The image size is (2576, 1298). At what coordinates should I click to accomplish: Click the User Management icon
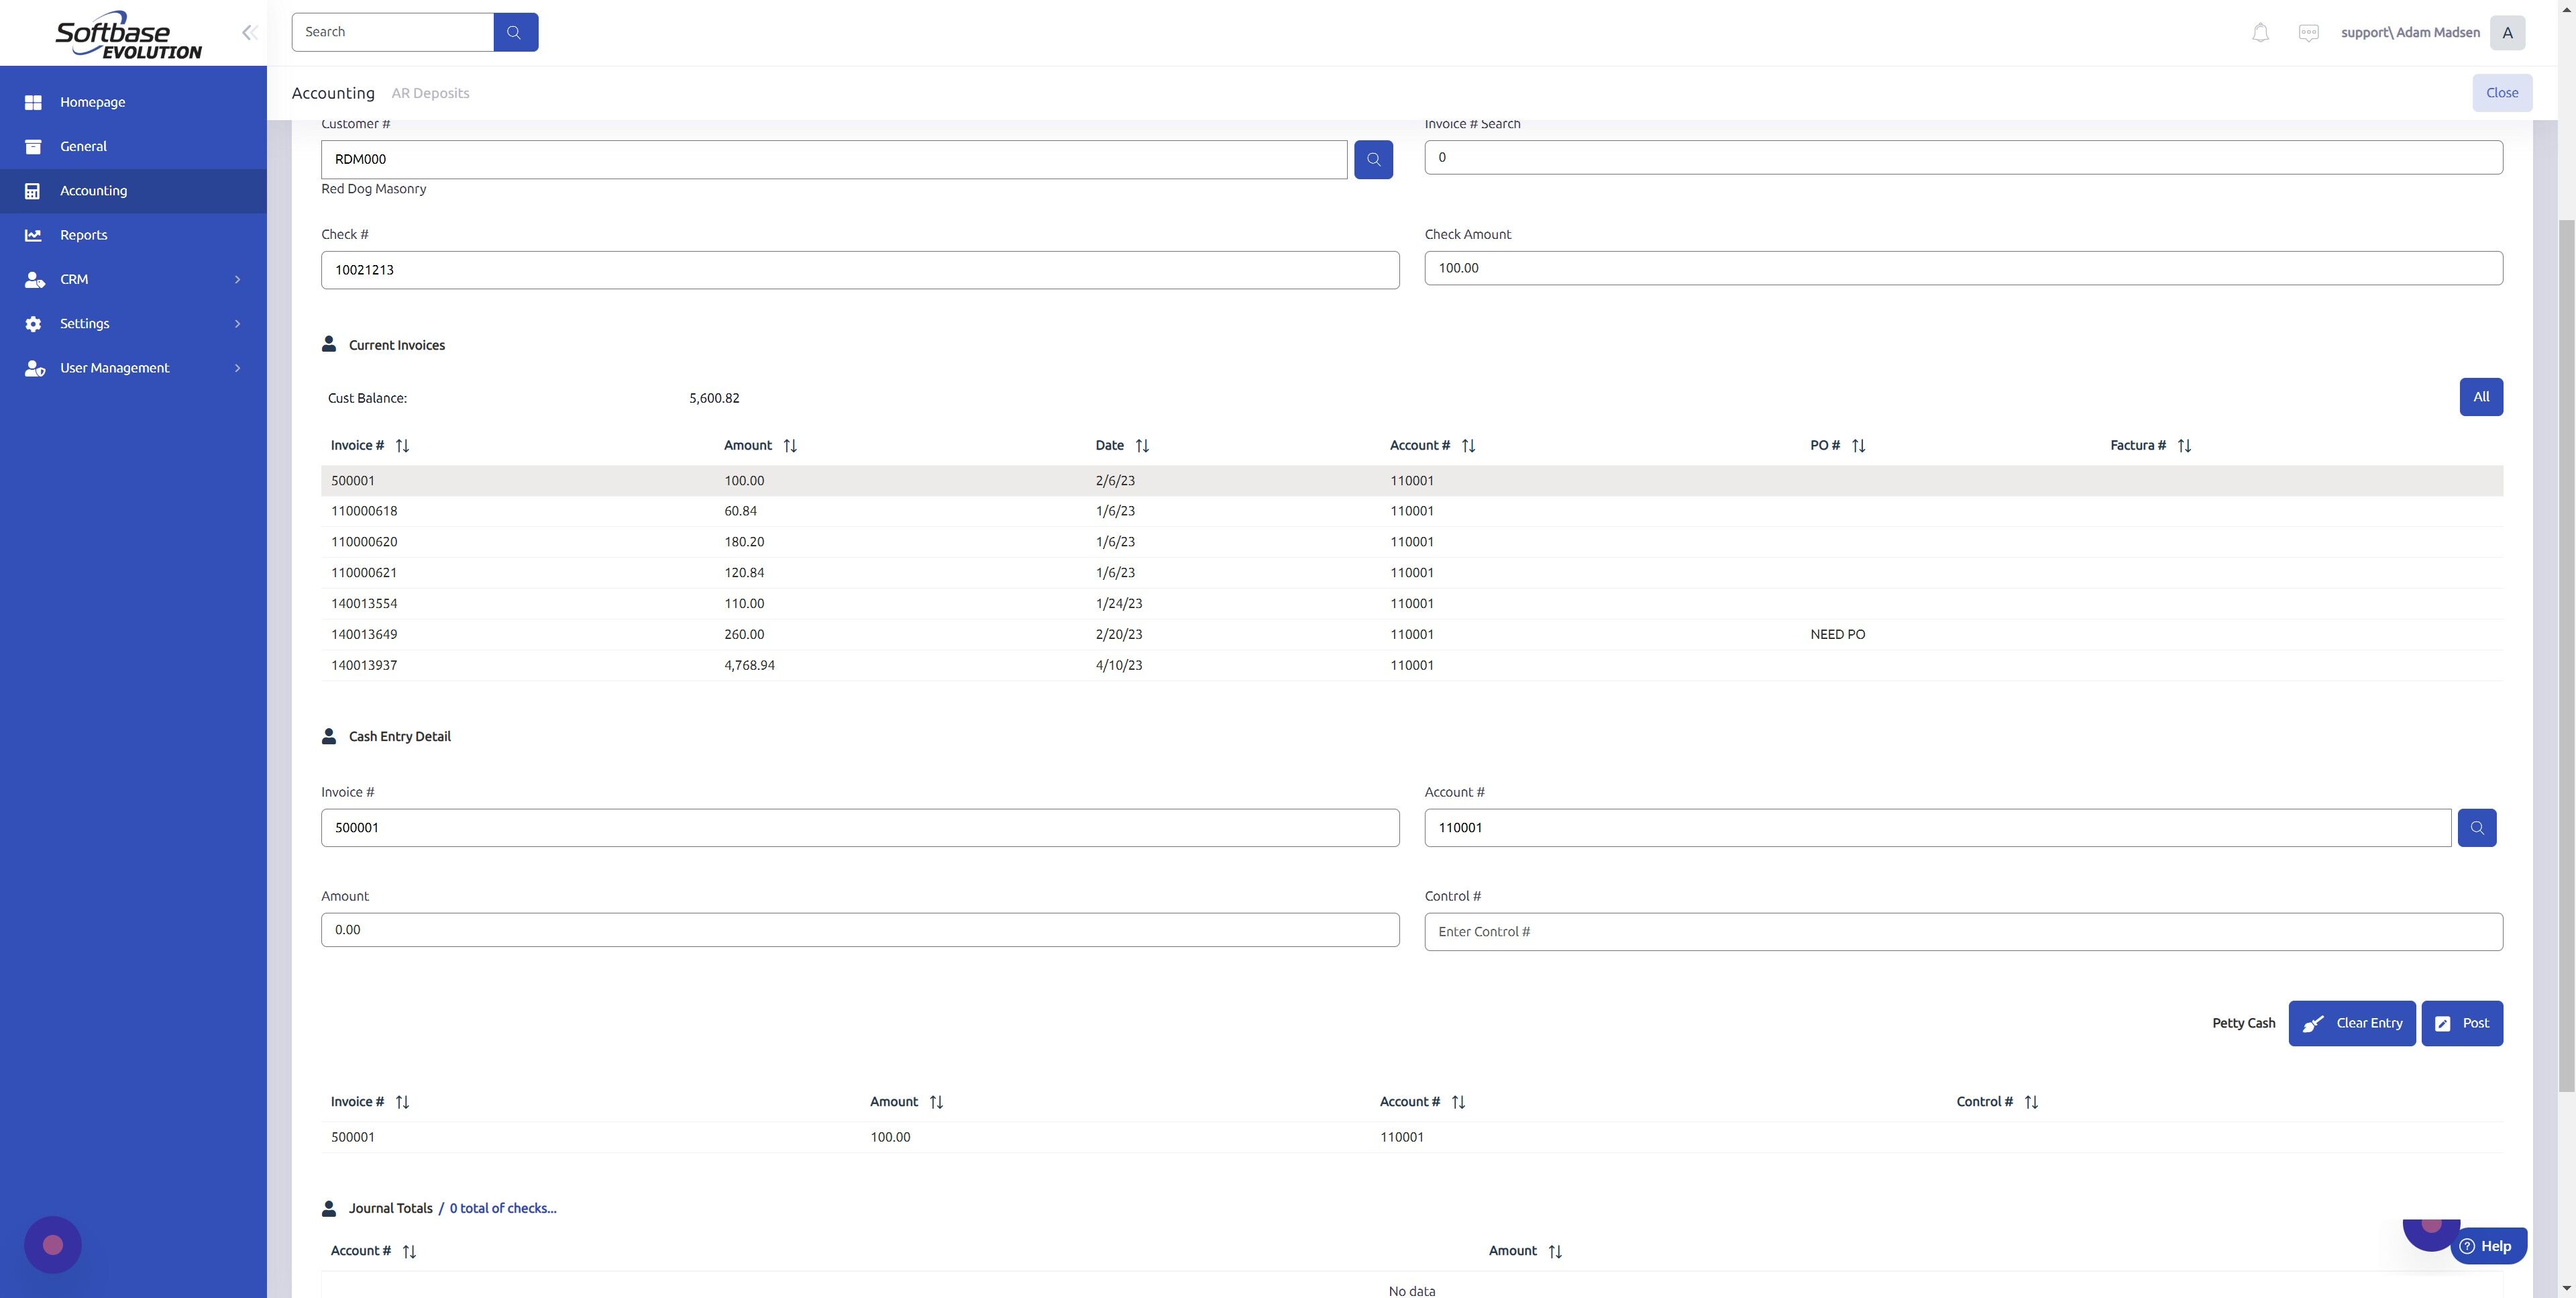34,368
